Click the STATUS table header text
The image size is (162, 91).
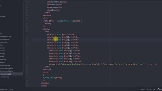pos(54,5)
